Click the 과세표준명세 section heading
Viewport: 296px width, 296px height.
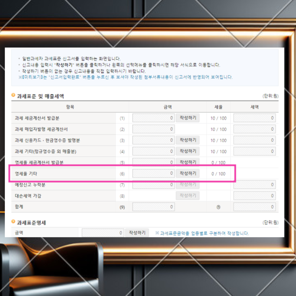[x=31, y=223]
